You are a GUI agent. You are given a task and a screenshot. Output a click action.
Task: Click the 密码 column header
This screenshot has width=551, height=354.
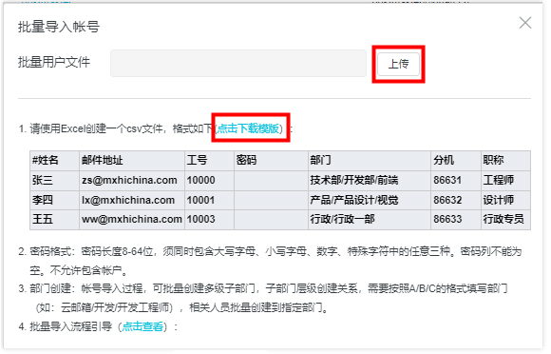[x=272, y=161]
